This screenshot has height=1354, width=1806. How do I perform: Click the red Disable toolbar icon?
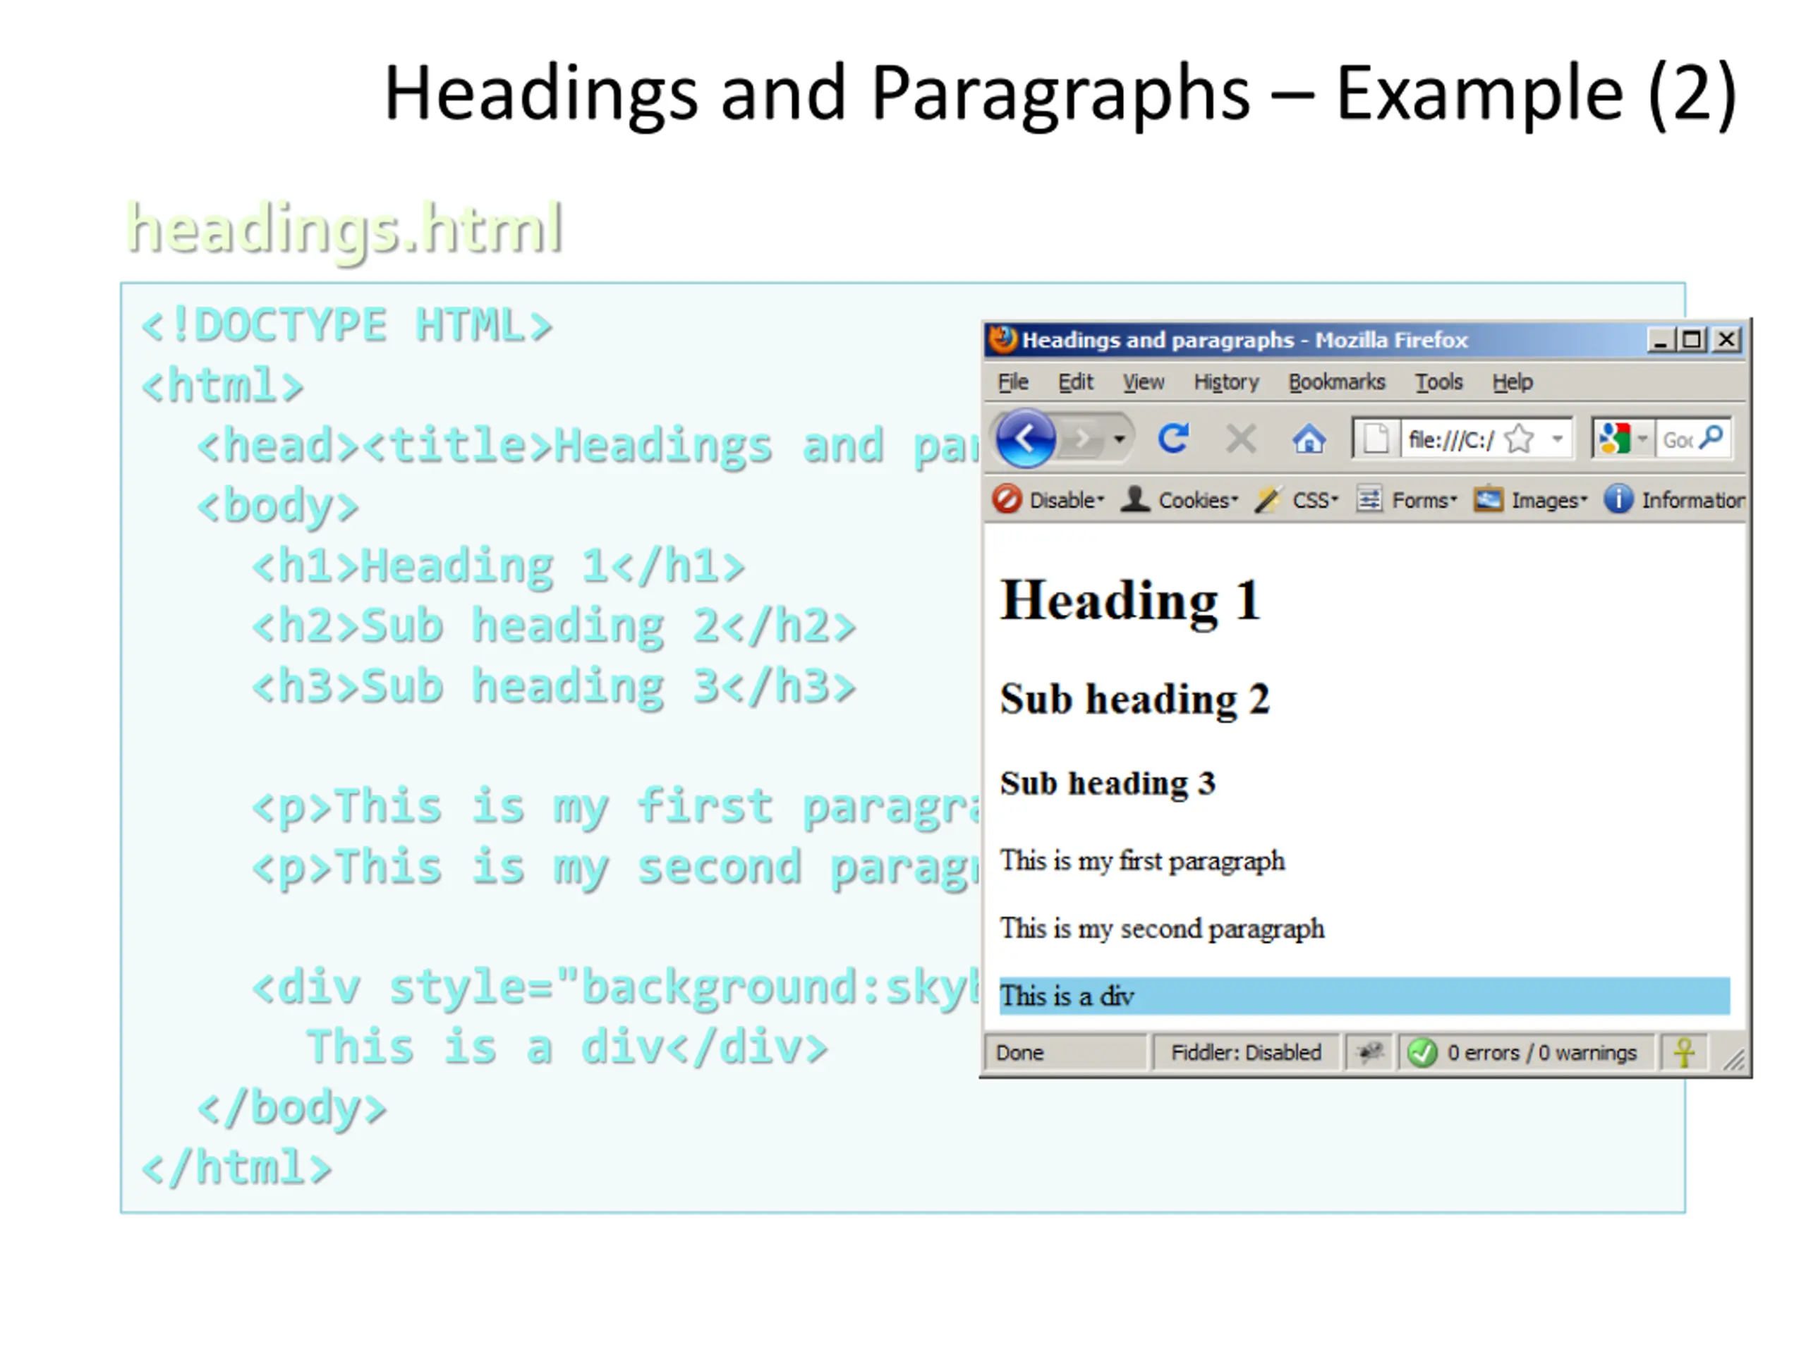point(1007,499)
